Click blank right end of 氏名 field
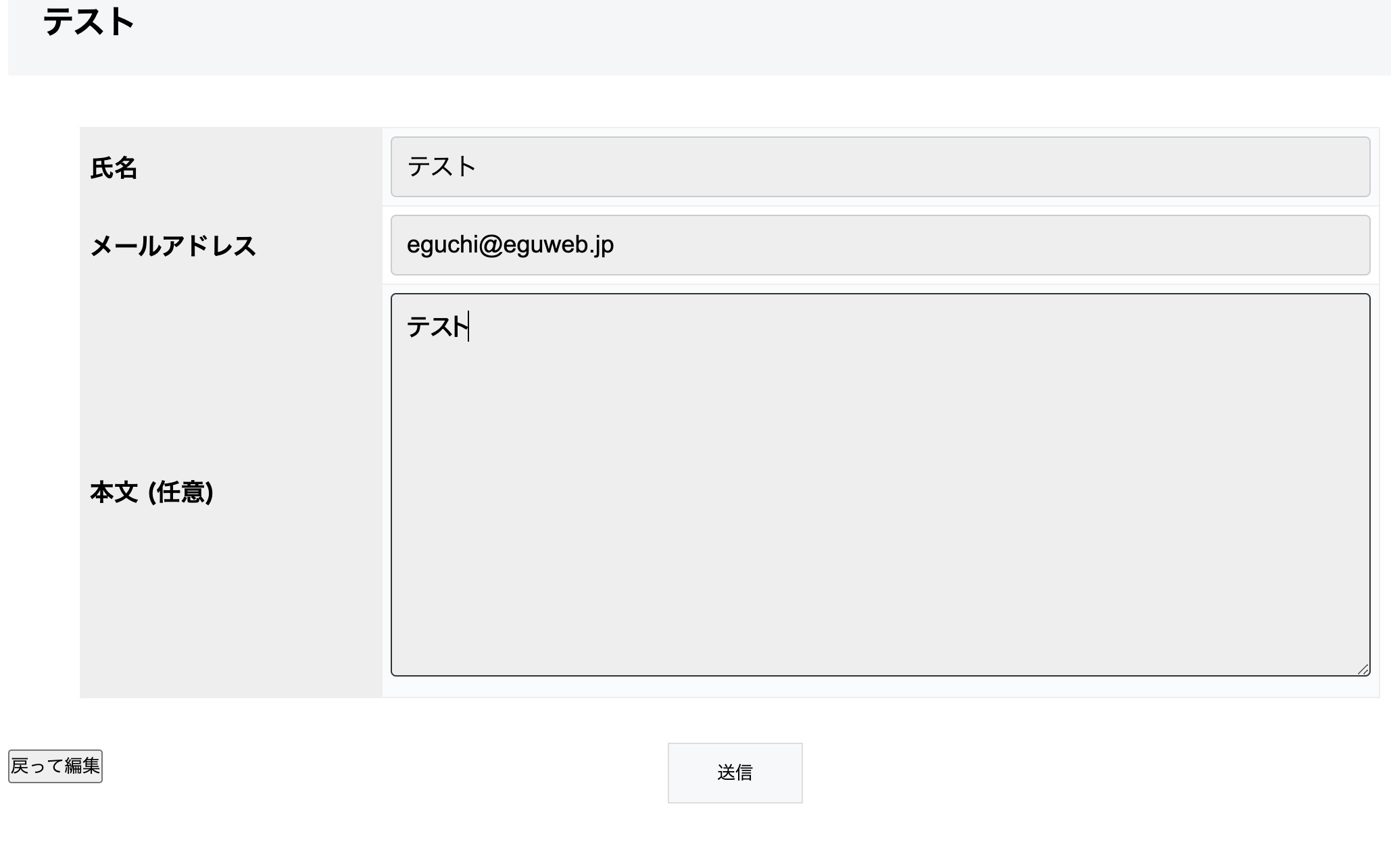This screenshot has width=1391, height=844. tap(1284, 167)
